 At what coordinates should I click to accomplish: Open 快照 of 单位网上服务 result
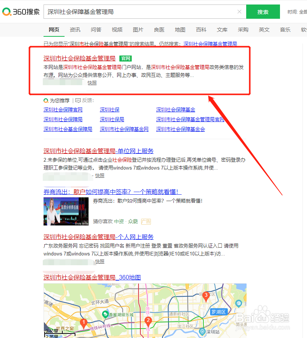coord(99,176)
